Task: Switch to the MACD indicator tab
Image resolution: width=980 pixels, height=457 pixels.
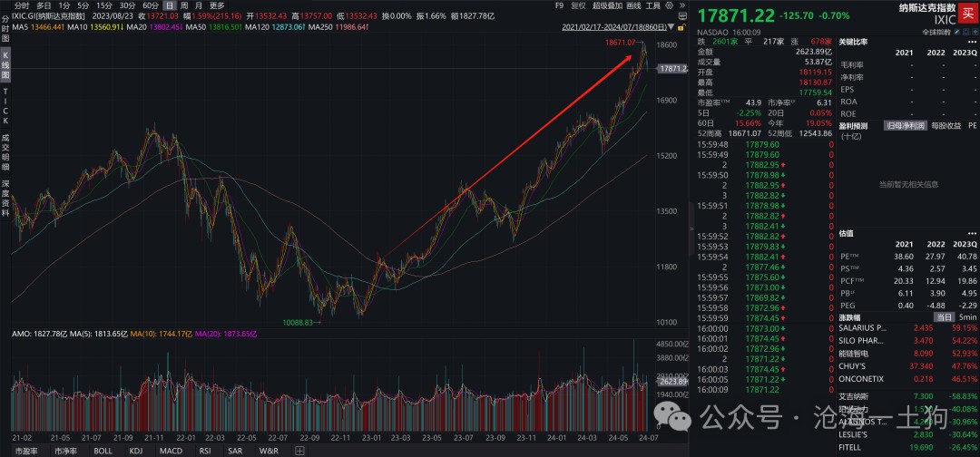Action: 171,450
